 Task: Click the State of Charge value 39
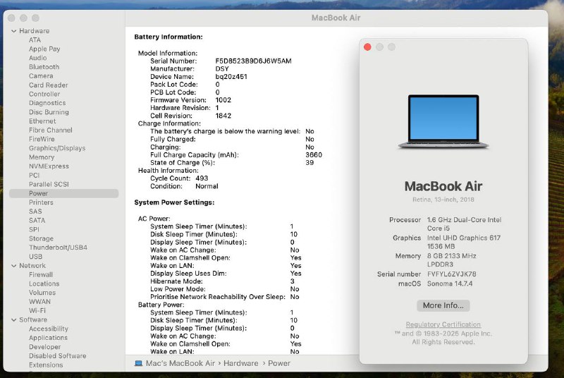[x=309, y=163]
